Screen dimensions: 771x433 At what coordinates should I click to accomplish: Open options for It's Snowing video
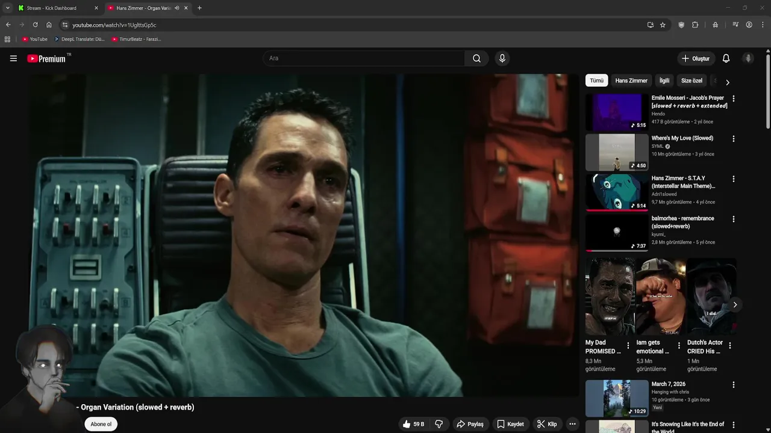[733, 425]
